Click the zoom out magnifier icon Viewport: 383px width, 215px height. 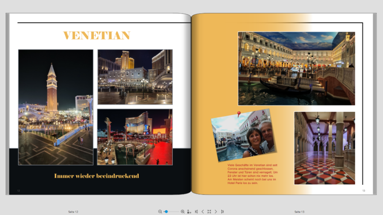coord(160,212)
